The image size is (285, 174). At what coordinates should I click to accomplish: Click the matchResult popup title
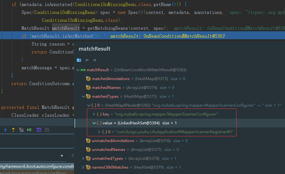pyautogui.click(x=94, y=49)
